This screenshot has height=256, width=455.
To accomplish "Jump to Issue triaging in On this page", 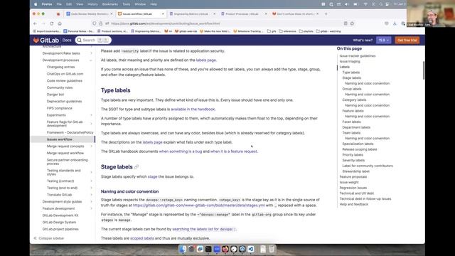I will (x=350, y=61).
